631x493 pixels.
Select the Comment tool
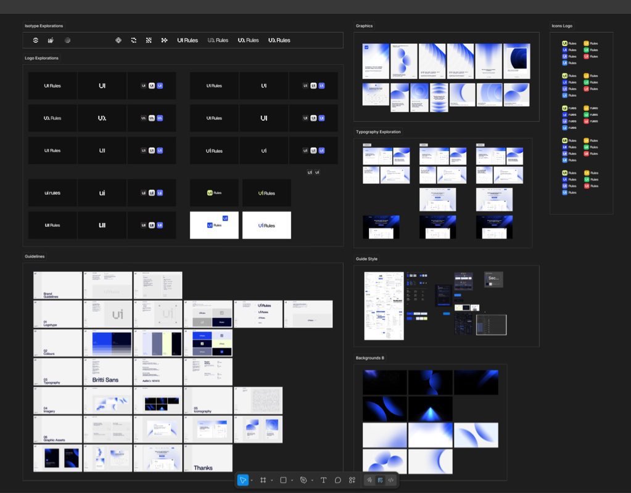point(338,480)
